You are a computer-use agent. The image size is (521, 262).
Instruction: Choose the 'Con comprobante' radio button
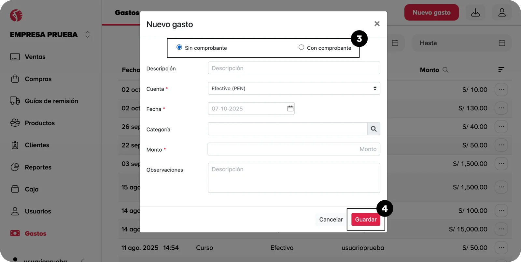[x=301, y=47]
